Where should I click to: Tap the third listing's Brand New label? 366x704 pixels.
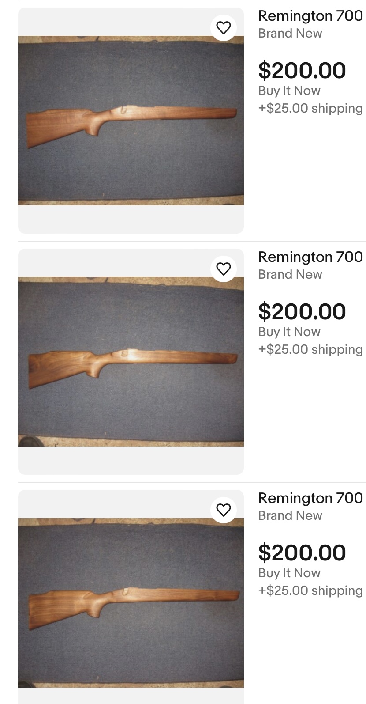tap(290, 516)
